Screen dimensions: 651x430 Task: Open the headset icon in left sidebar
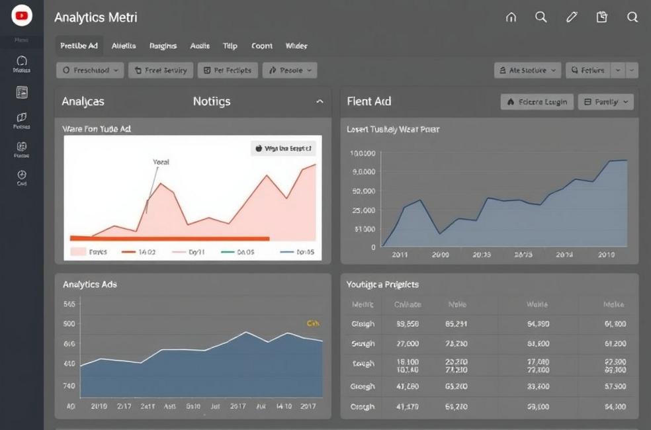(x=21, y=62)
